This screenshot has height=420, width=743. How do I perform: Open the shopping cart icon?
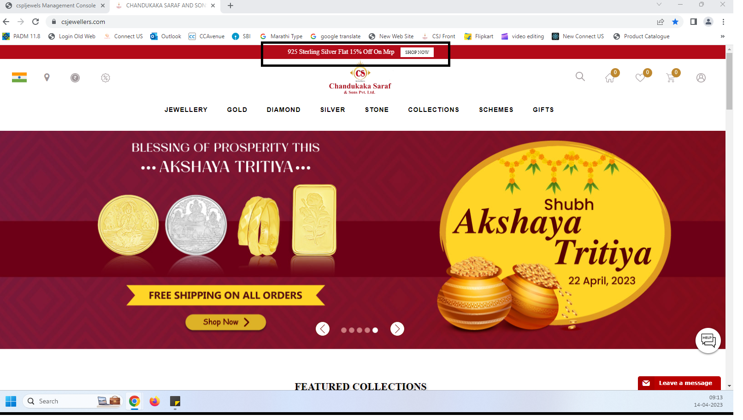[x=671, y=78]
